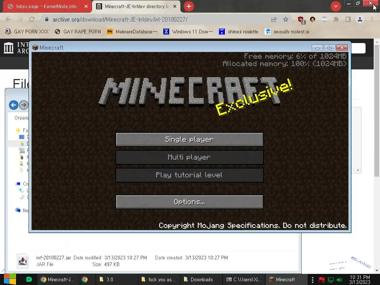This screenshot has width=380, height=285.
Task: Open the Windows 11 Dow… bookmark
Action: coord(188,32)
